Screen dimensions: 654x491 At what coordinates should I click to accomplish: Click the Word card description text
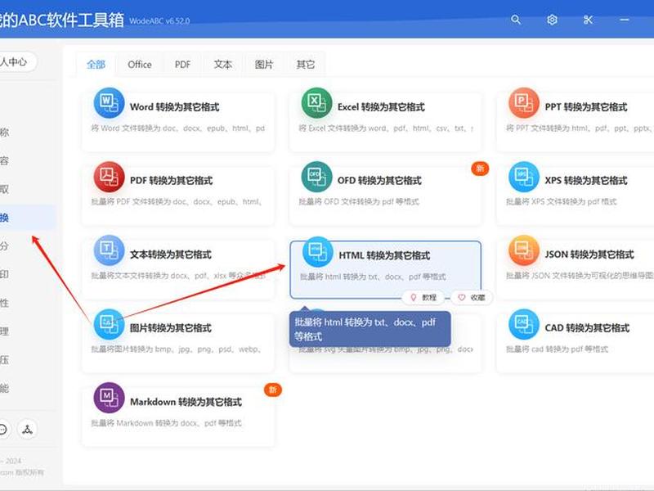[x=178, y=128]
